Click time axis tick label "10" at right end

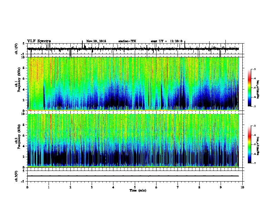coord(242,187)
